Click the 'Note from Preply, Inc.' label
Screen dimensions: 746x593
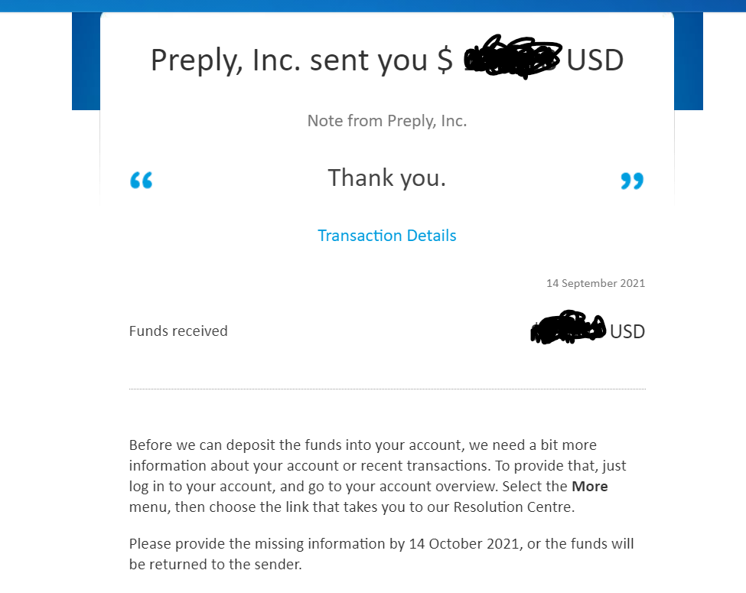[x=387, y=121]
